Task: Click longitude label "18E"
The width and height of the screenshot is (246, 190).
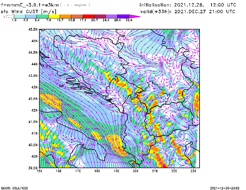Action: (x=97, y=171)
